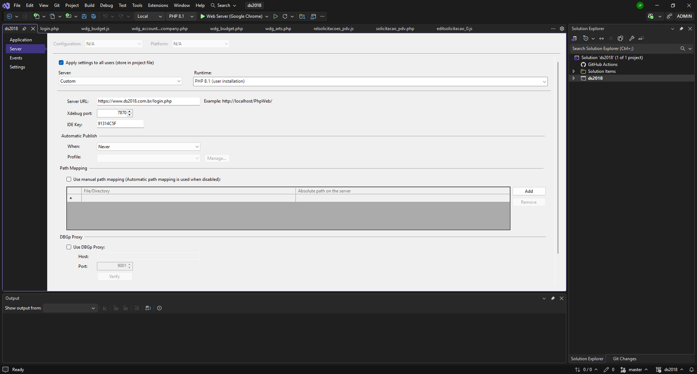The image size is (697, 374).
Task: Open the Extensions menu
Action: click(x=158, y=5)
